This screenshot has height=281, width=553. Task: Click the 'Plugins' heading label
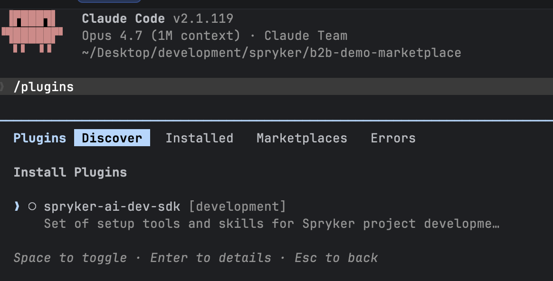(40, 138)
